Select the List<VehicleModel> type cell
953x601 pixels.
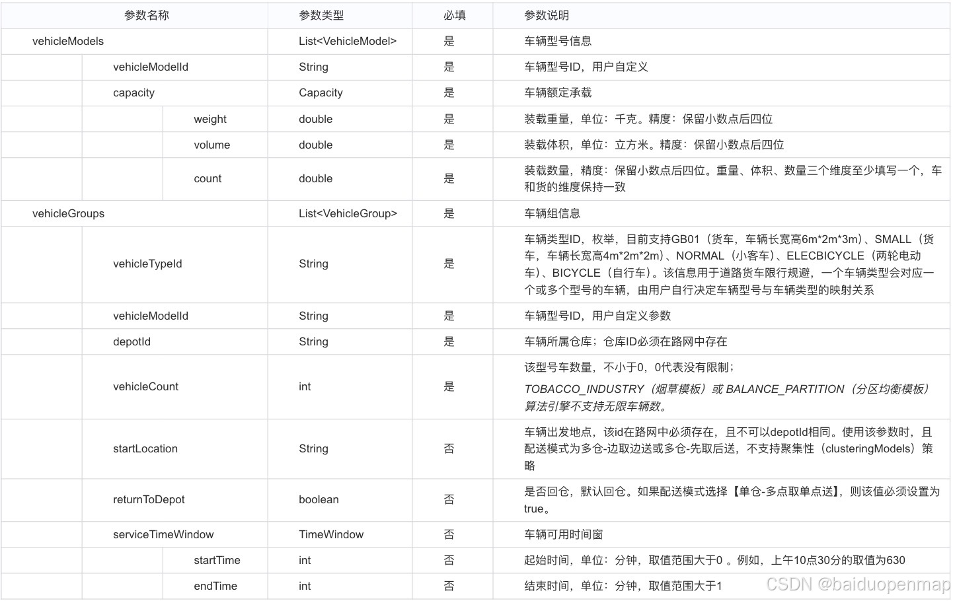pos(348,41)
